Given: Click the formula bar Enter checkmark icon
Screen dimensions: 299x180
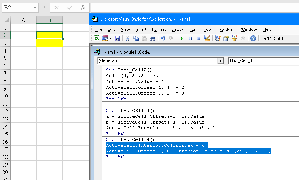Looking at the screenshot, I should tap(70, 8).
